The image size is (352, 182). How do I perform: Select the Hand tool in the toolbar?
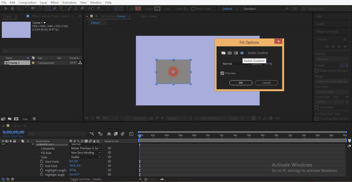[x=12, y=8]
